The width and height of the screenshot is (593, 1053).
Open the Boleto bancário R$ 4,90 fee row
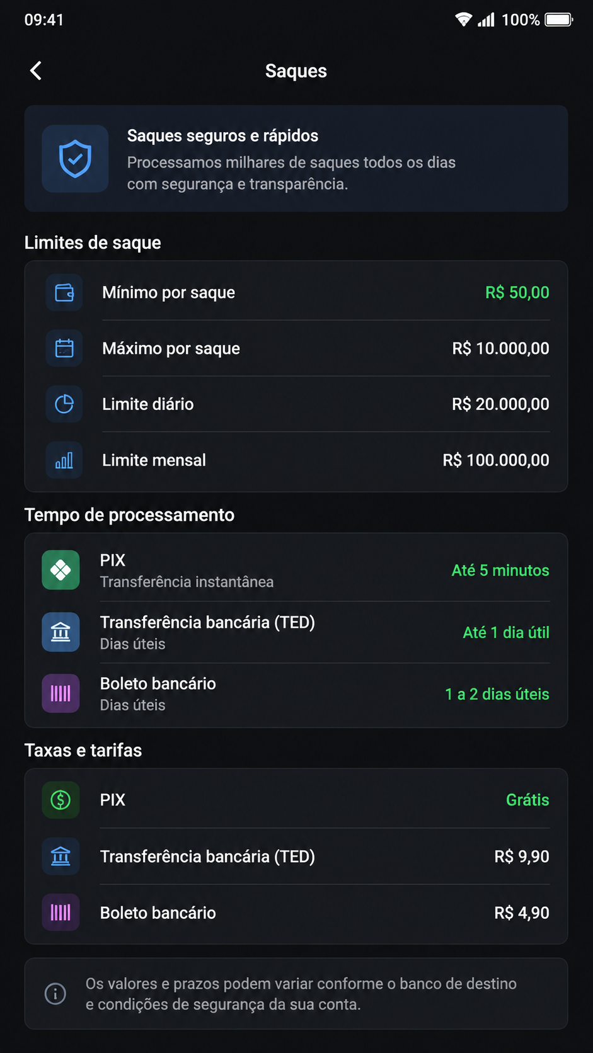coord(296,913)
